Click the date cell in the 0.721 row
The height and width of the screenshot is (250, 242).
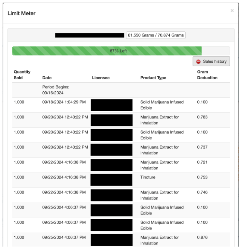(x=64, y=162)
